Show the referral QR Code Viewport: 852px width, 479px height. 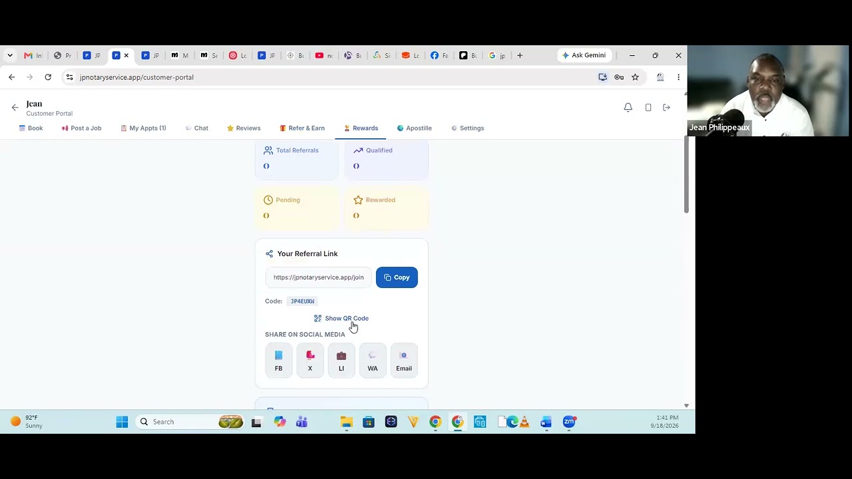tap(341, 319)
